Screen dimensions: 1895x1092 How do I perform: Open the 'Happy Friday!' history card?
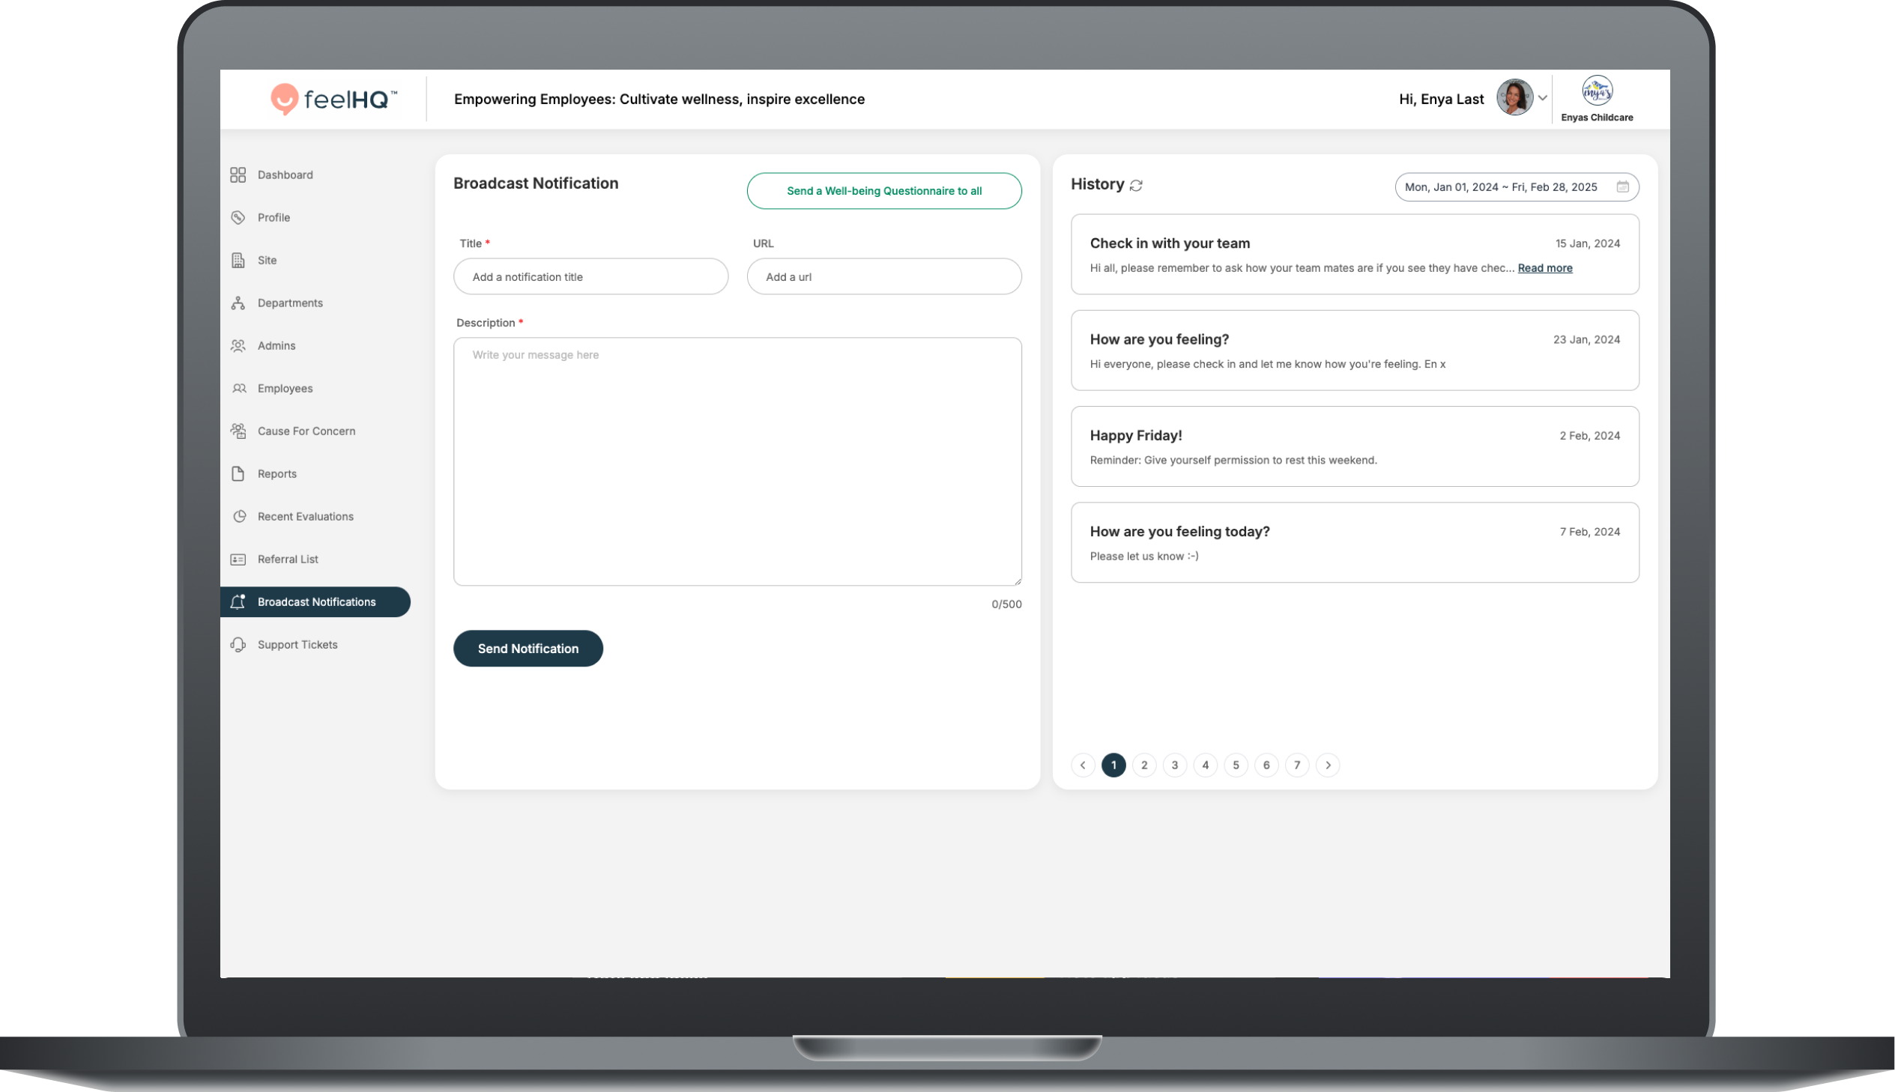(x=1354, y=446)
